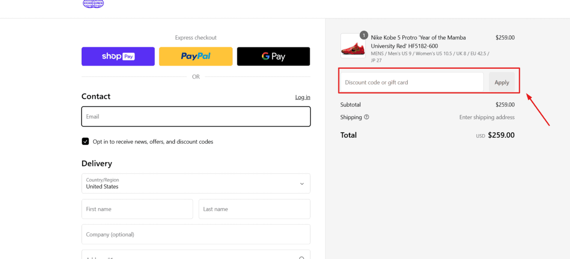Focus the Discount code or gift card field
The image size is (570, 259).
412,82
